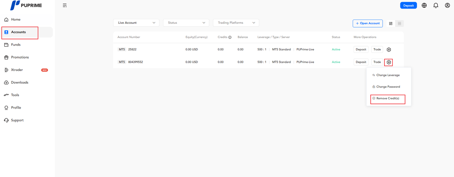Open language selector globe icon
454x177 pixels.
tap(424, 5)
